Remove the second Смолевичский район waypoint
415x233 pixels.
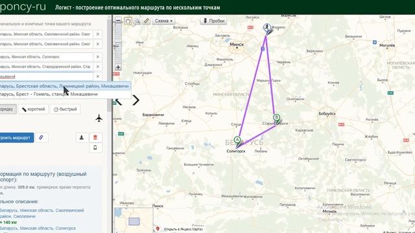coord(98,44)
